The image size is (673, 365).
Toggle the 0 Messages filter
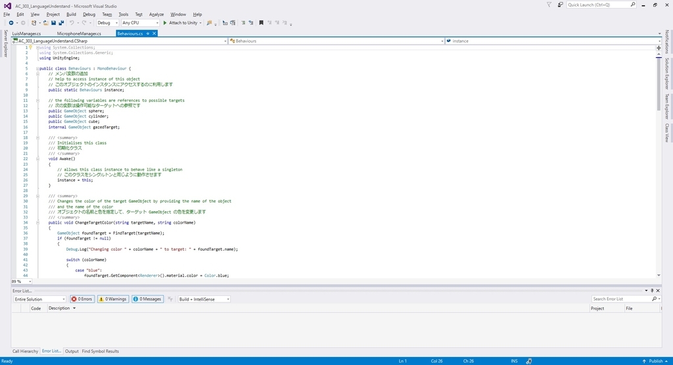pos(147,299)
